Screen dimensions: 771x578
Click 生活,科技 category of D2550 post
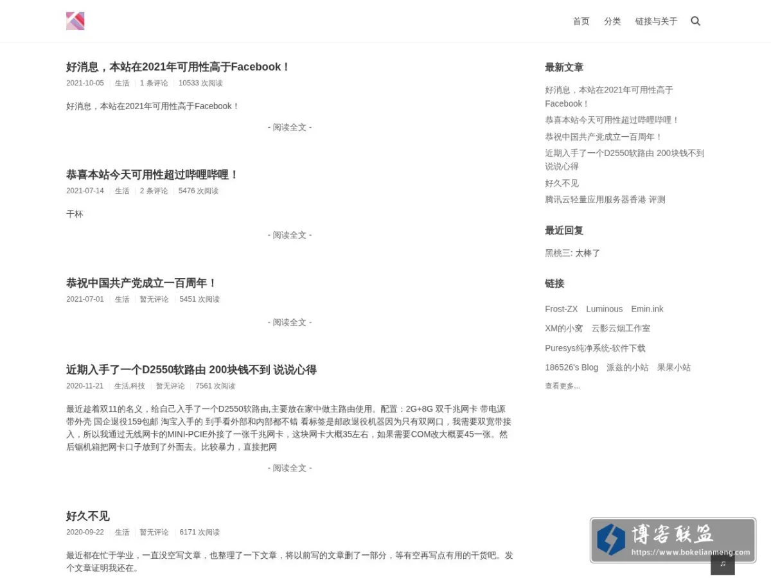pyautogui.click(x=130, y=387)
